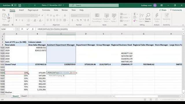The image size is (185, 104).
Task: Click Delete cells button
Action: pos(125,17)
